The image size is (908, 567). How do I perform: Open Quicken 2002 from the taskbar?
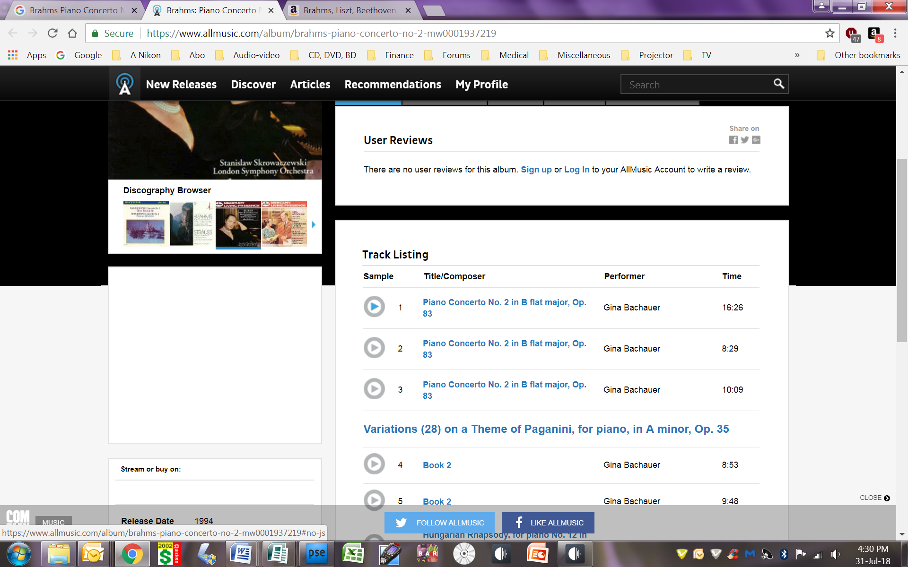[168, 554]
